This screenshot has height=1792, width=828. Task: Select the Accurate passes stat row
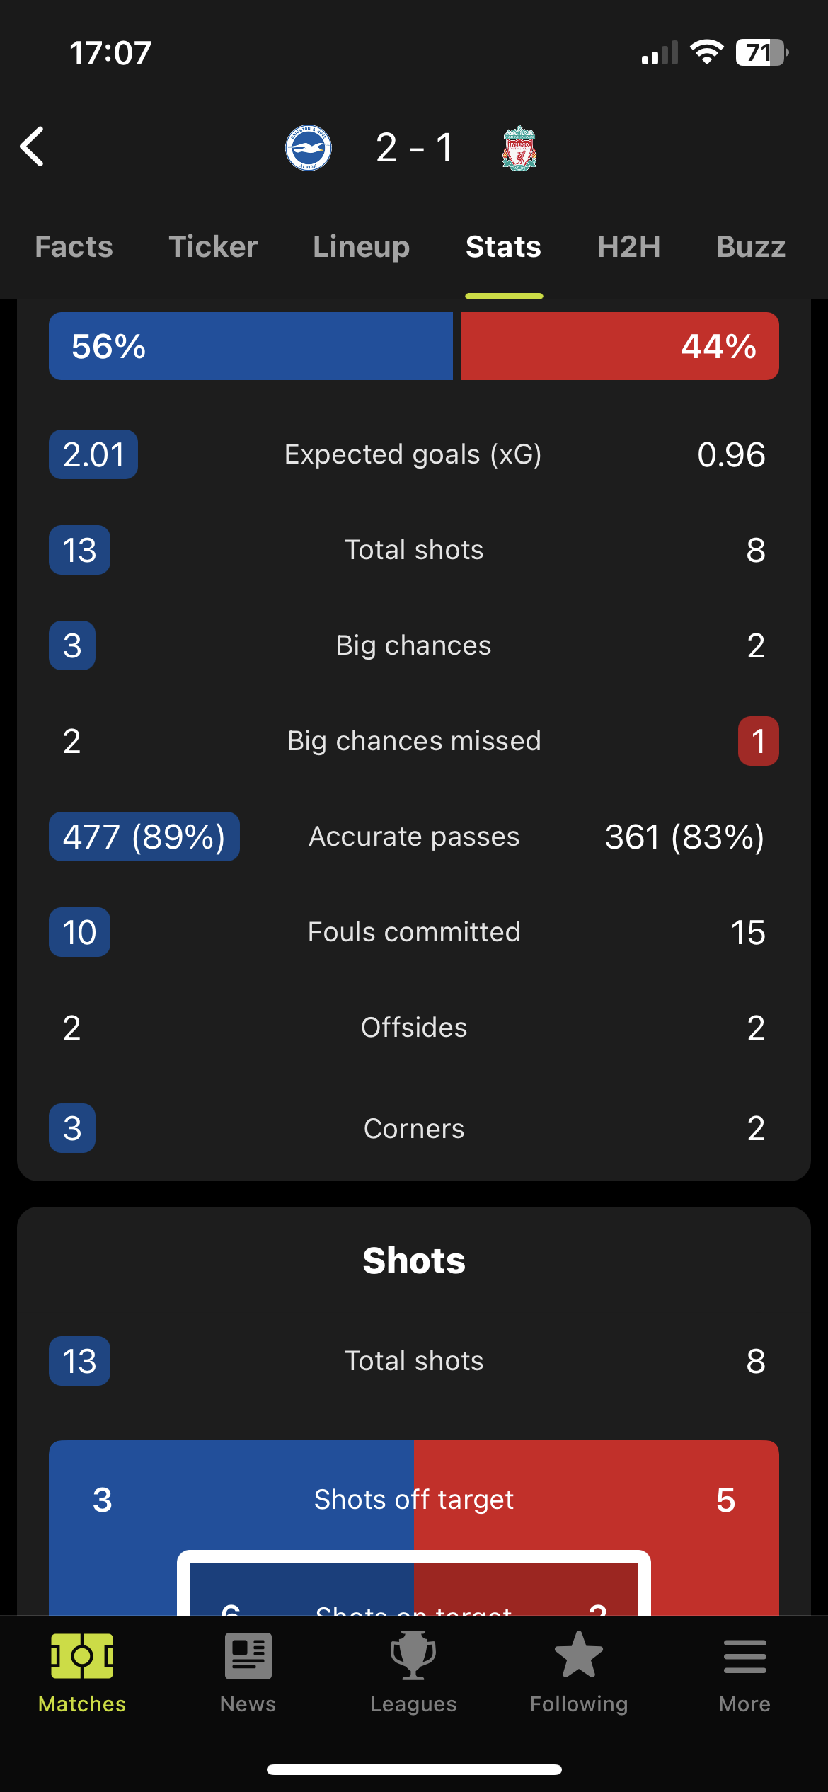(414, 837)
